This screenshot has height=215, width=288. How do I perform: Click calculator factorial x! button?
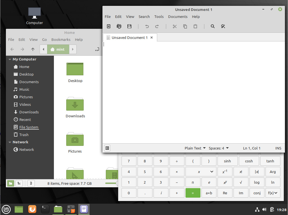241,172
